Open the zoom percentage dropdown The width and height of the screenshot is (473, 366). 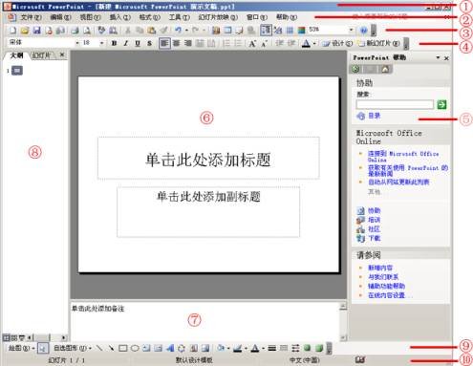[351, 30]
